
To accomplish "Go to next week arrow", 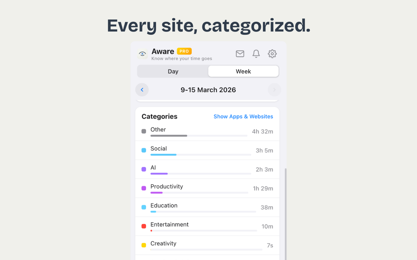I will (274, 90).
